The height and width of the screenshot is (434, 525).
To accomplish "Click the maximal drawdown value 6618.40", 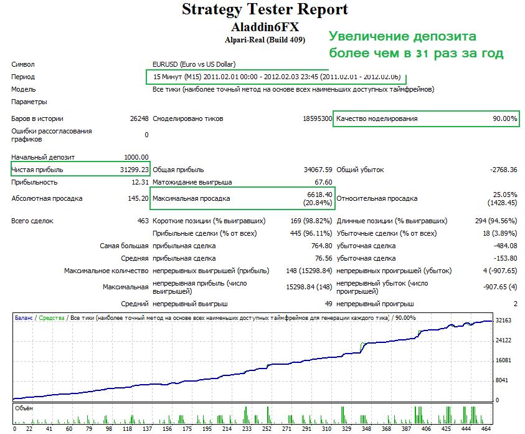I will tap(318, 195).
